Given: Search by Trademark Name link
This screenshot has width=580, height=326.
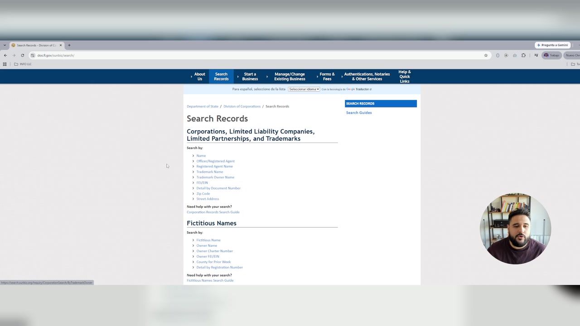Looking at the screenshot, I should click(210, 172).
